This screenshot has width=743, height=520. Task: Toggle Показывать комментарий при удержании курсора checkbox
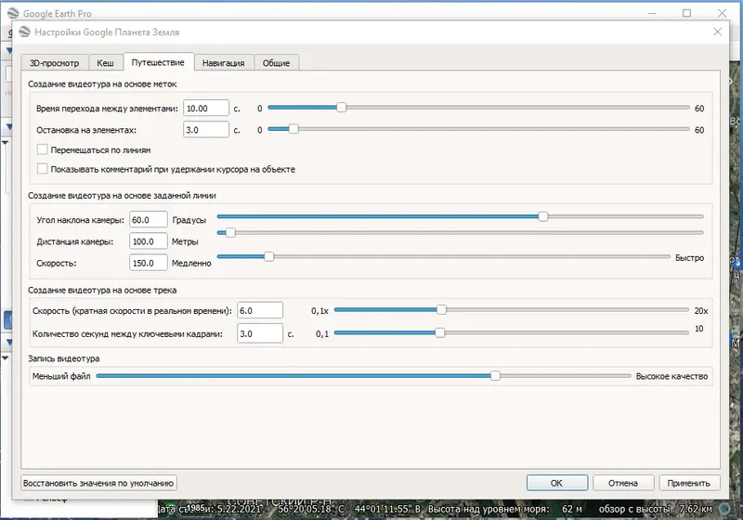pyautogui.click(x=42, y=169)
